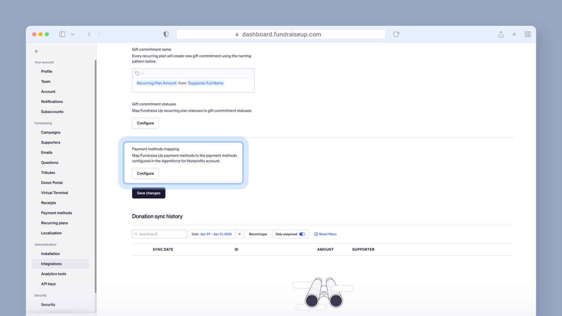
Task: Click the sidebar toggle icon in the browser toolbar
Action: point(62,34)
